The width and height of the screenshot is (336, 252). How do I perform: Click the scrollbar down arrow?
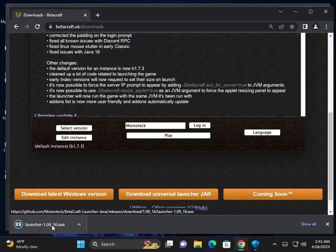(330, 212)
